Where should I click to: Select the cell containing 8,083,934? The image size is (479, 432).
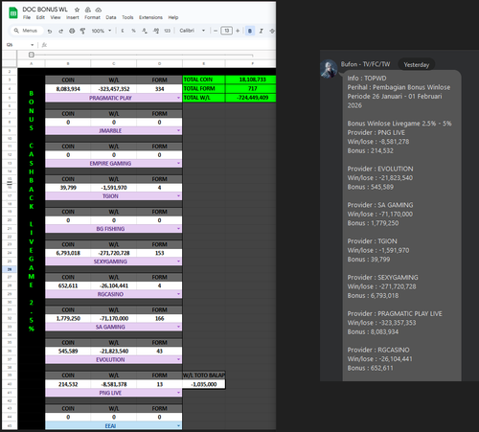click(x=68, y=89)
